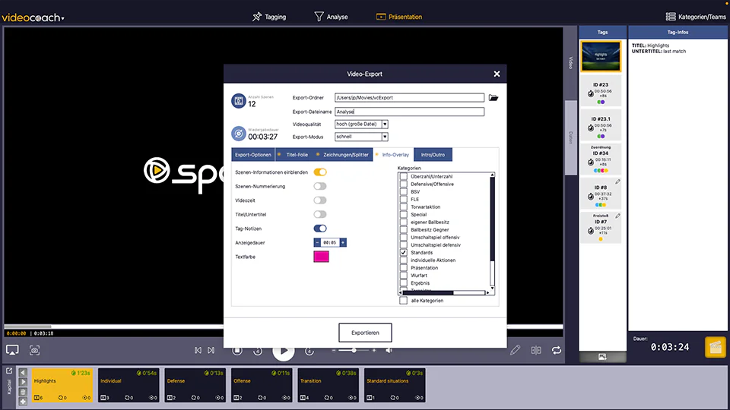Screen dimensions: 730x410
Task: Click the pencil icon on tag ID #8
Action: (617, 181)
